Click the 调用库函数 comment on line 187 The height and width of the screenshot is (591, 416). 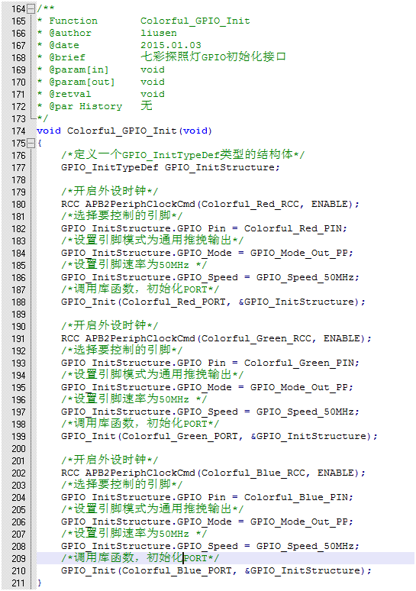tap(140, 289)
